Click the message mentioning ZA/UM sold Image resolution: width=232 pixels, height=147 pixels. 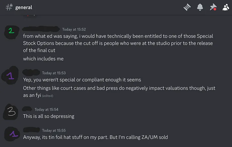[x=95, y=137]
